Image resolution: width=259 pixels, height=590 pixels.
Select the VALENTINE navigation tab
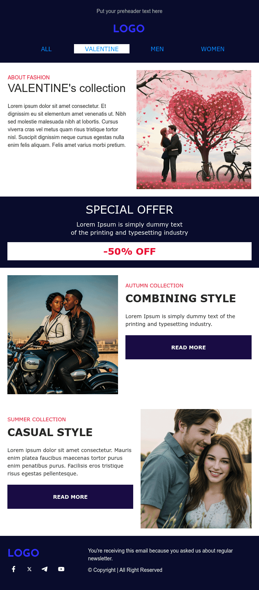pyautogui.click(x=102, y=49)
